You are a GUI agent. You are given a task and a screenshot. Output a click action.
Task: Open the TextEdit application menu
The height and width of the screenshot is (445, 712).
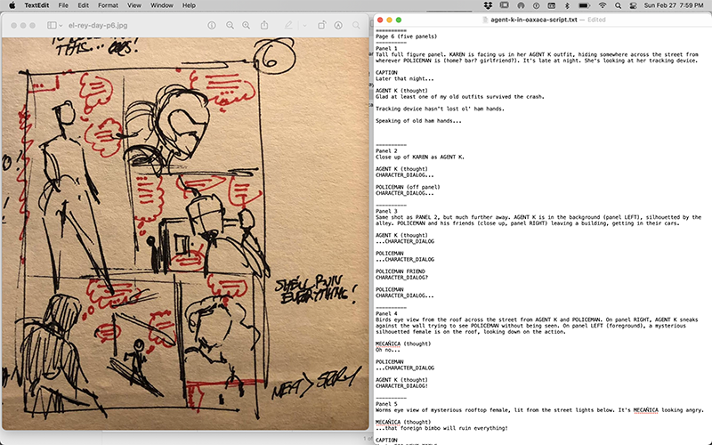tap(36, 5)
